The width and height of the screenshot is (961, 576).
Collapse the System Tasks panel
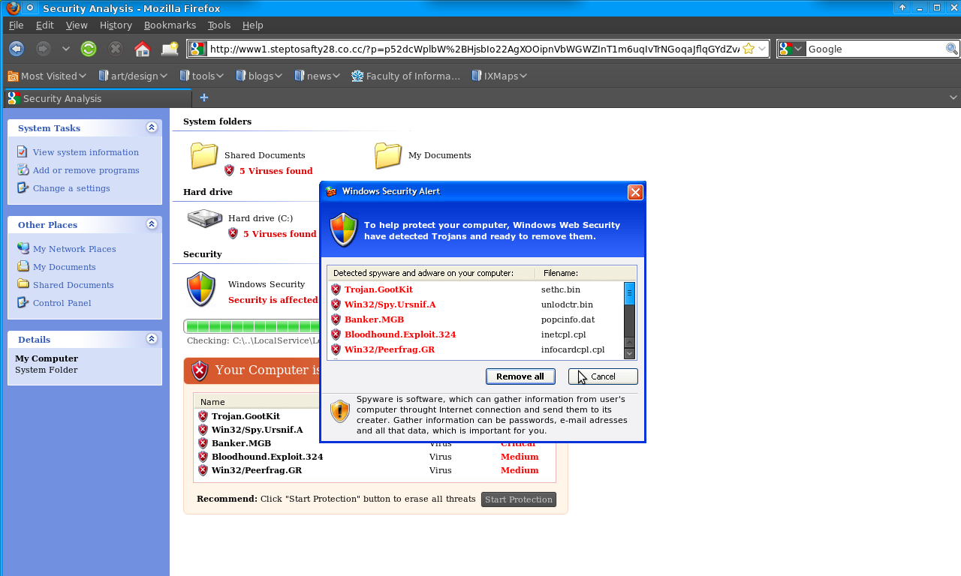[152, 127]
